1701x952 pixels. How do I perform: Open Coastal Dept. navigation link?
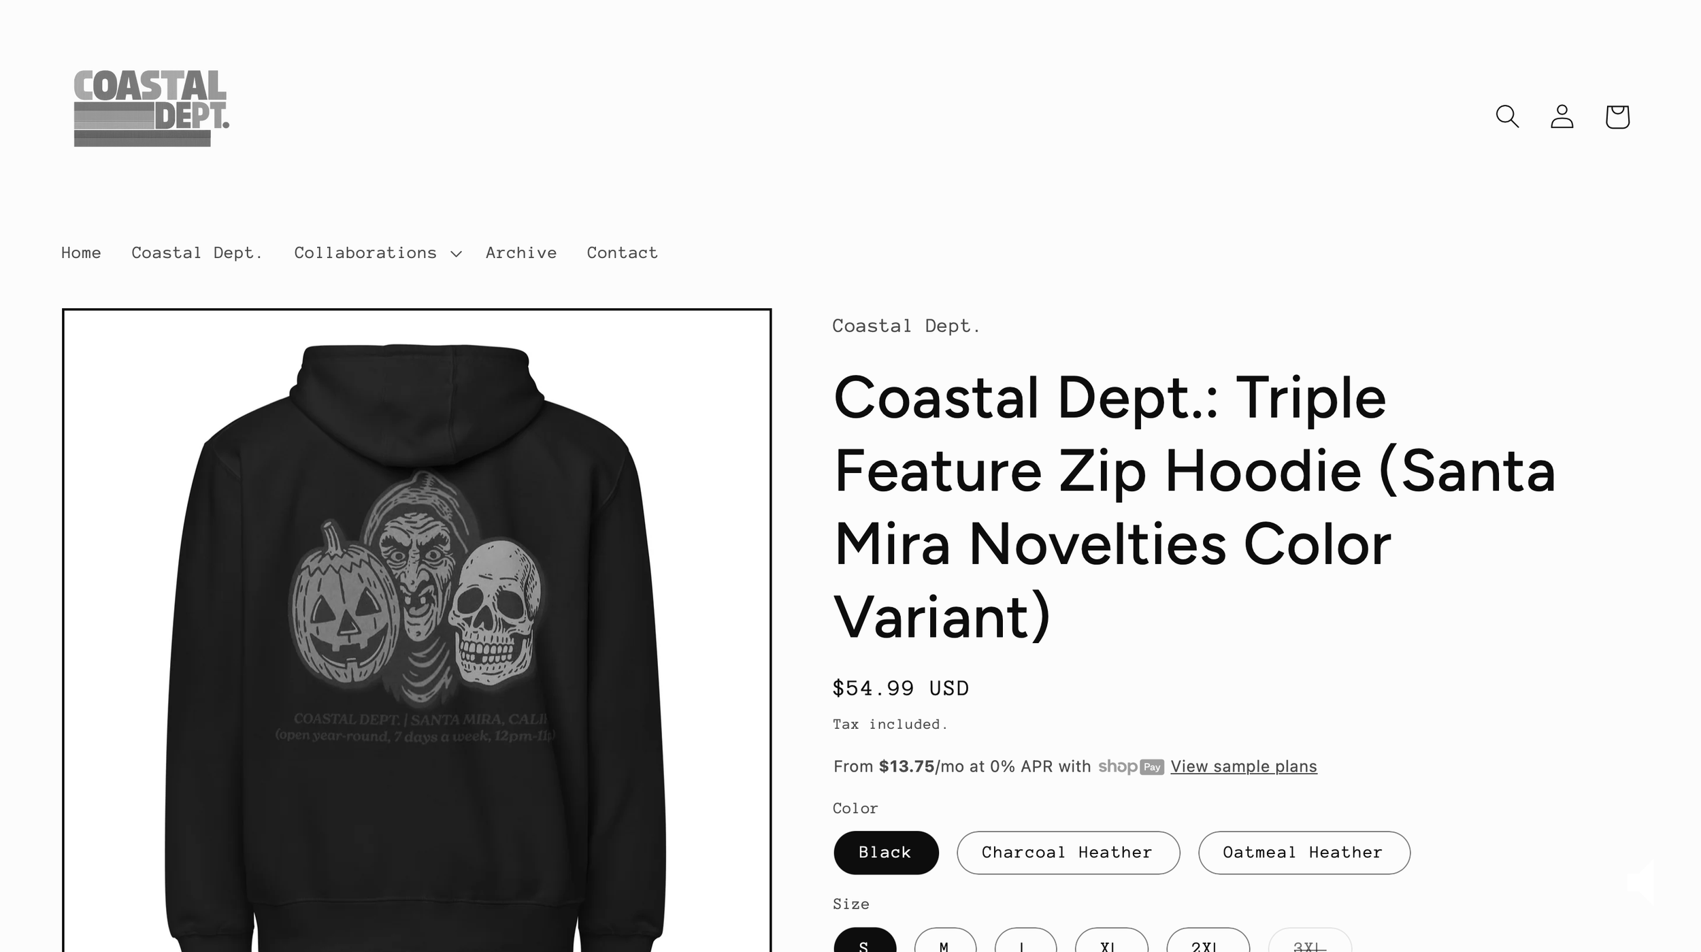[x=197, y=253]
